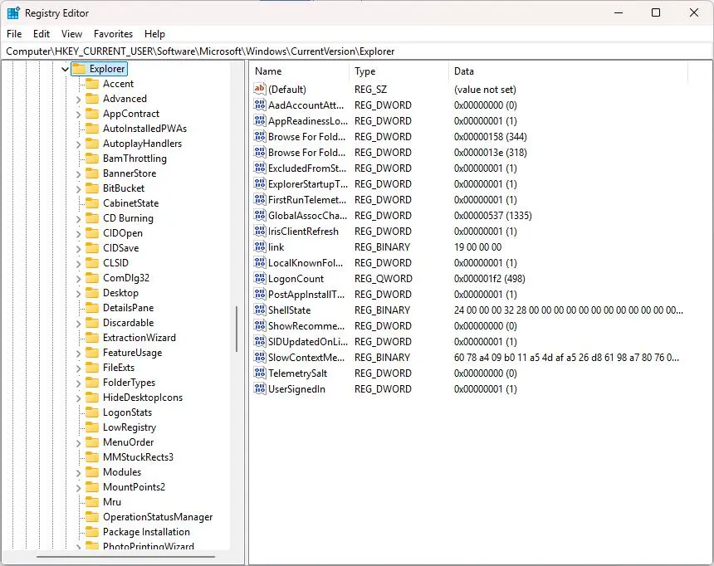Expand the FileExts key
Image resolution: width=714 pixels, height=566 pixels.
(78, 368)
